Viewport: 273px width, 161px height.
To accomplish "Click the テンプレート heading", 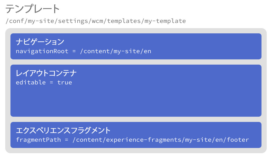I will click(33, 9).
